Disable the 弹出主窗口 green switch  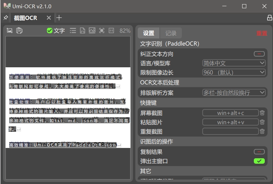(x=259, y=161)
